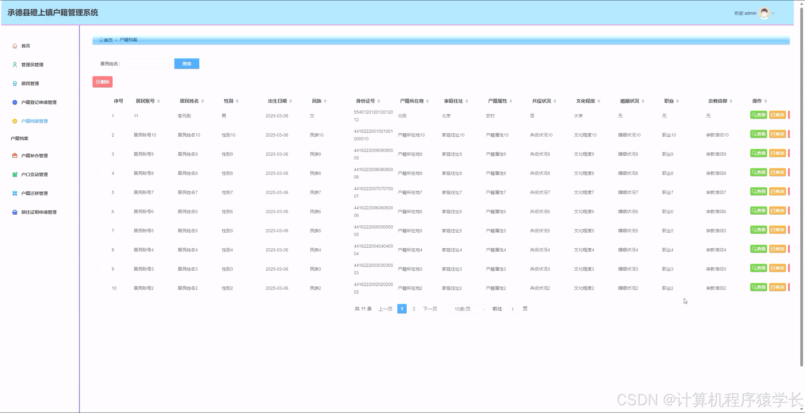805x413 pixels.
Task: Click the 户籍迁移管理 four-dot icon
Action: tap(15, 193)
